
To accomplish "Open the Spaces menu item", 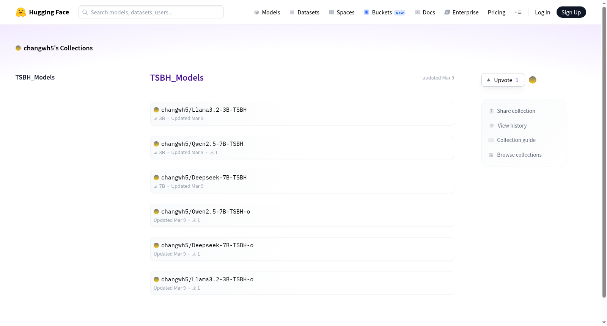I will pyautogui.click(x=342, y=12).
